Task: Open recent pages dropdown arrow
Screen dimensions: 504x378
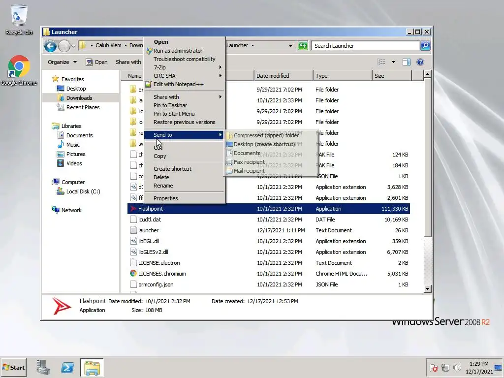Action: point(74,46)
